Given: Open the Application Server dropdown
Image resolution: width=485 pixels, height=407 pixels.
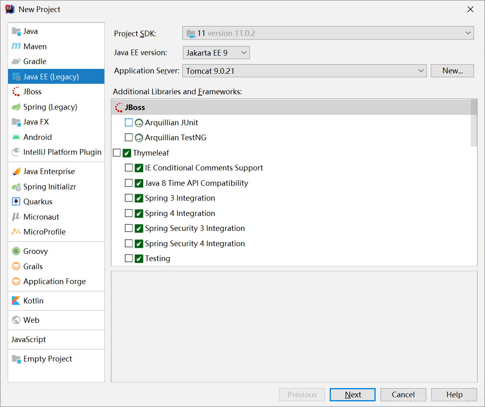Looking at the screenshot, I should [x=305, y=71].
